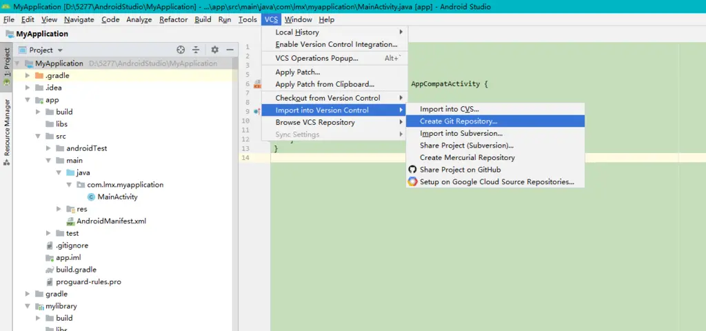Expand the res folder arrow
The image size is (706, 331).
[x=59, y=209]
